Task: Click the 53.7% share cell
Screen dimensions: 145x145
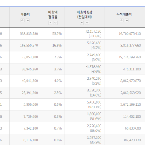Action: pyautogui.click(x=57, y=34)
